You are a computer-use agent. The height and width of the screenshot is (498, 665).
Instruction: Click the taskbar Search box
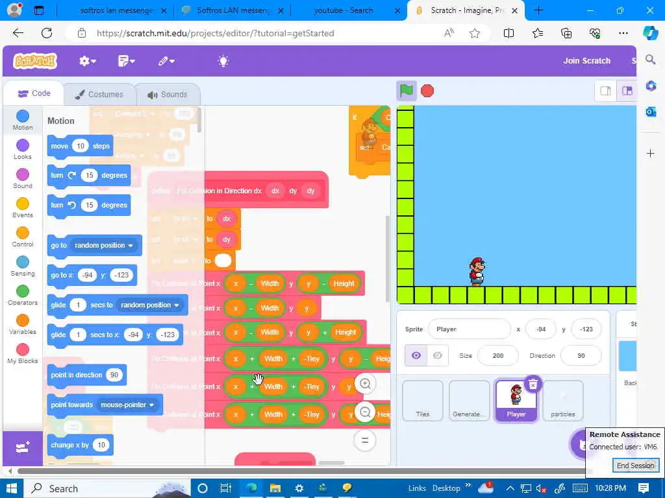(x=107, y=488)
